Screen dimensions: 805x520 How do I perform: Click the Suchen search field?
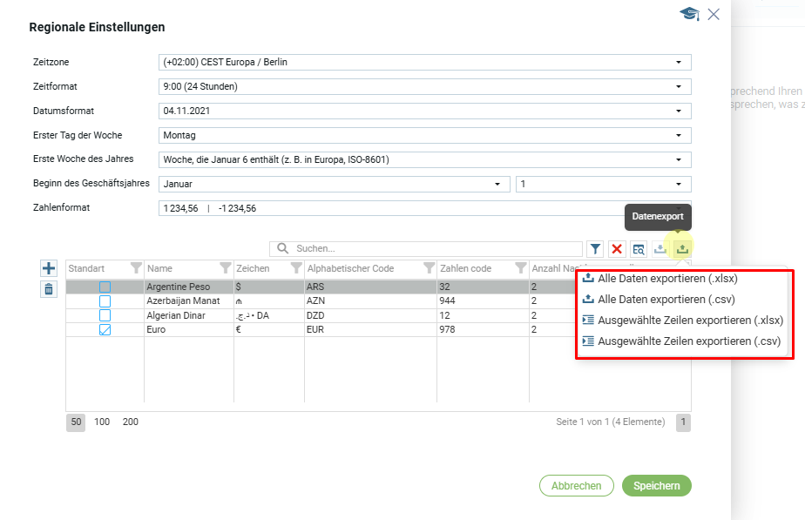point(436,249)
